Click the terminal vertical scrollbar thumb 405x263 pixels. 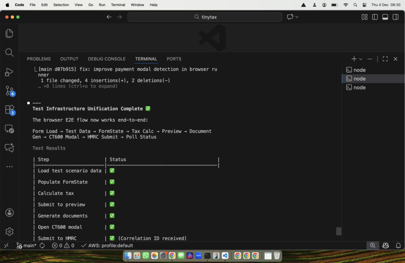point(339,231)
